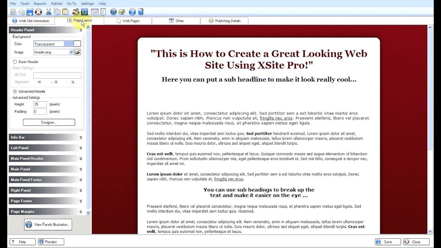Click the greyed-out open project icon
This screenshot has height=248, width=441.
22,12
